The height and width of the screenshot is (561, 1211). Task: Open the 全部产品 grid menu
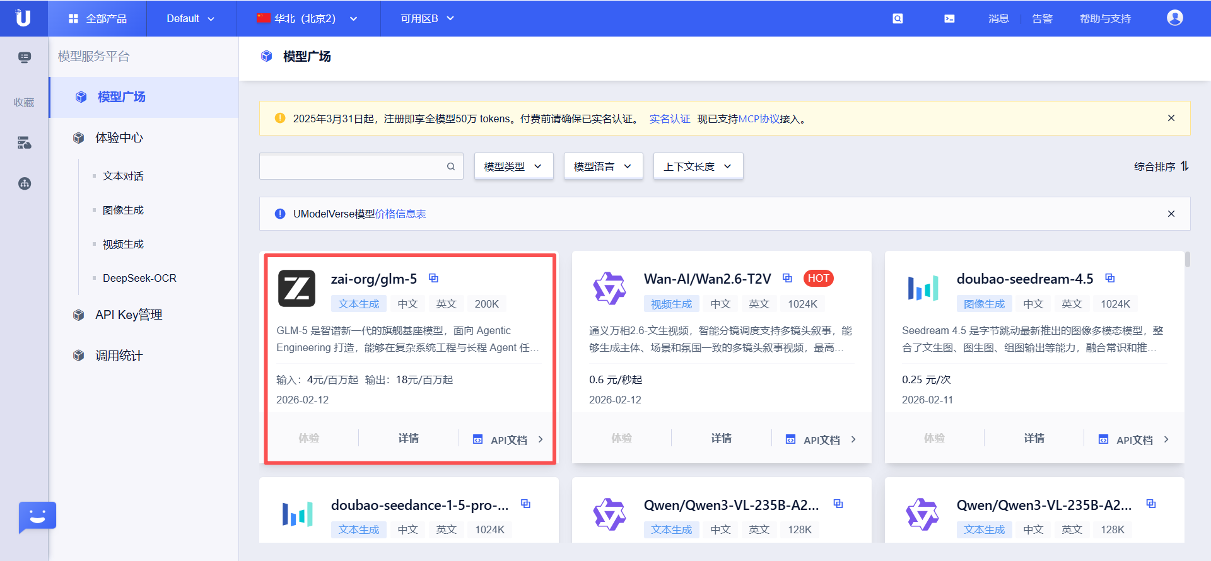point(97,19)
